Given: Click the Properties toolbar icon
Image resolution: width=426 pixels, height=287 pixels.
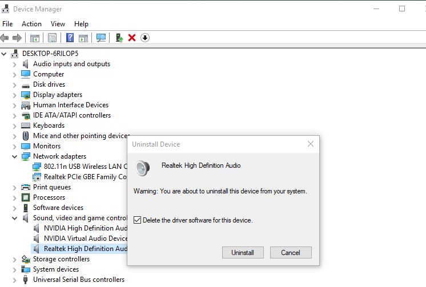Looking at the screenshot, I should click(53, 38).
